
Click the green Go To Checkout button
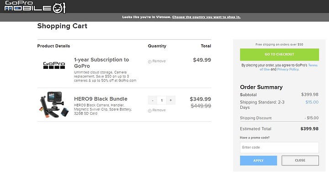point(279,54)
